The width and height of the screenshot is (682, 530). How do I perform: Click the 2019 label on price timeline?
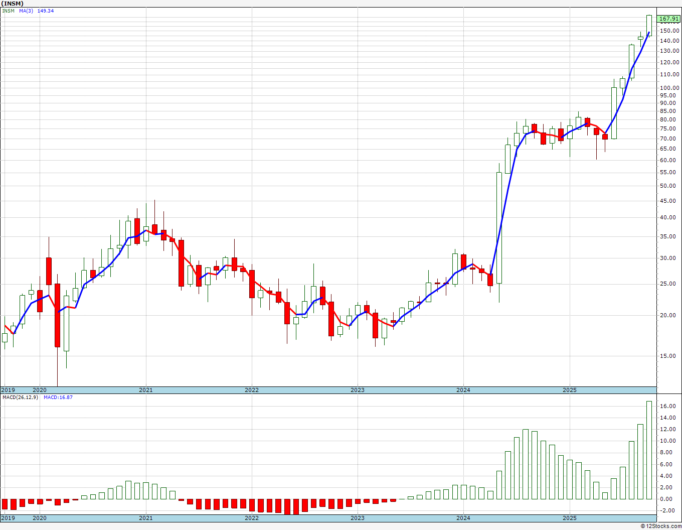point(8,390)
